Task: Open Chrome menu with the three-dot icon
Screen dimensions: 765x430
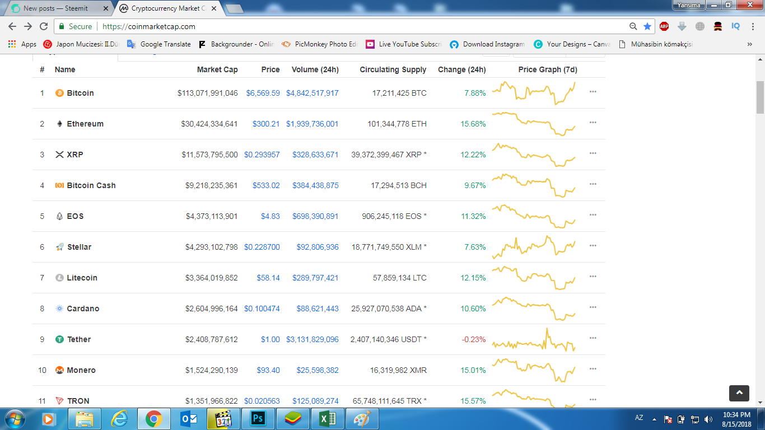Action: [x=753, y=26]
